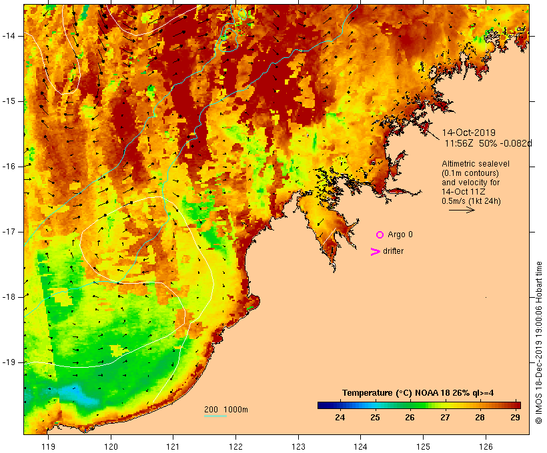Click the 'and velocity for' caption line
This screenshot has height=453, width=547.
coord(470,183)
